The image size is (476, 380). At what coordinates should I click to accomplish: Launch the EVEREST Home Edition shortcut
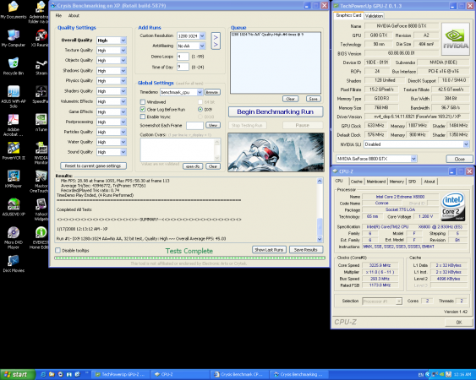(40, 238)
